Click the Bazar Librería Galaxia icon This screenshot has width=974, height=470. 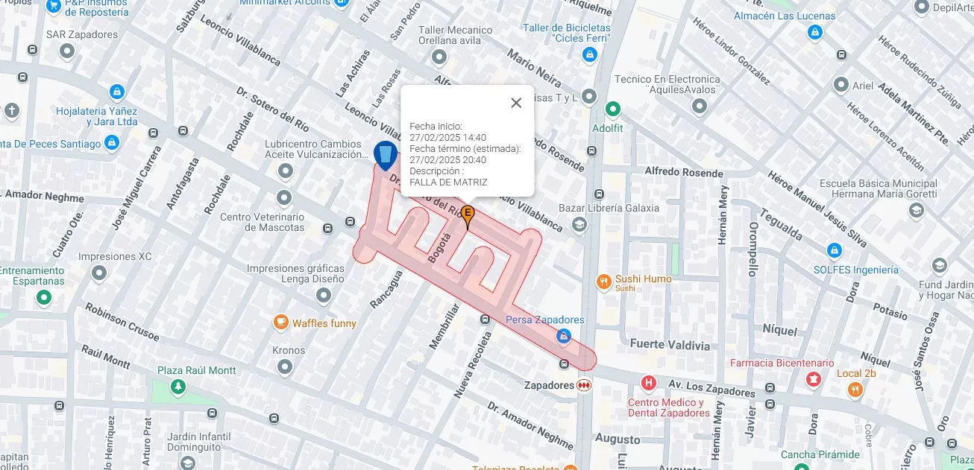tap(579, 224)
